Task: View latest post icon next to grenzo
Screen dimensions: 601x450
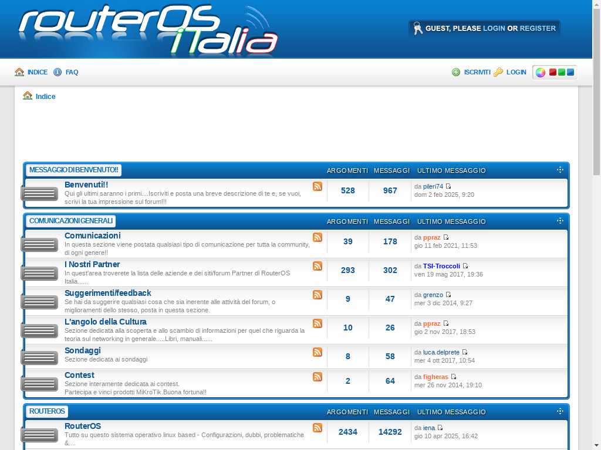Action: point(448,295)
